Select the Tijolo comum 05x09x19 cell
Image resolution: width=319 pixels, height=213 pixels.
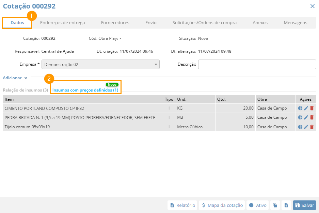[83, 127]
